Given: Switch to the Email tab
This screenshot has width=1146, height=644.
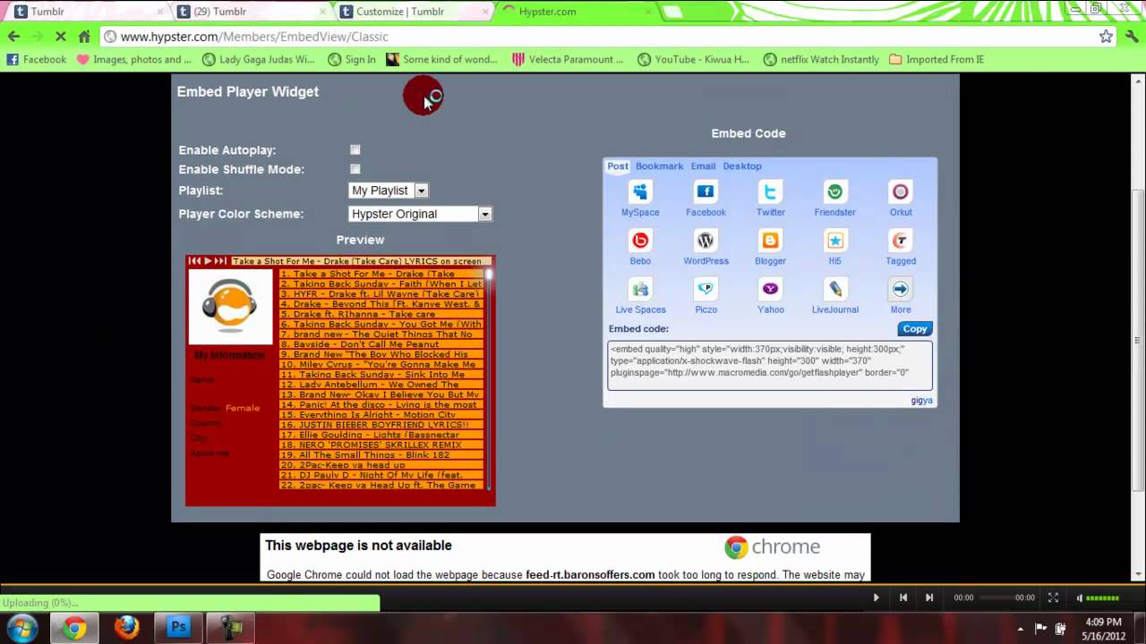Looking at the screenshot, I should (x=703, y=166).
